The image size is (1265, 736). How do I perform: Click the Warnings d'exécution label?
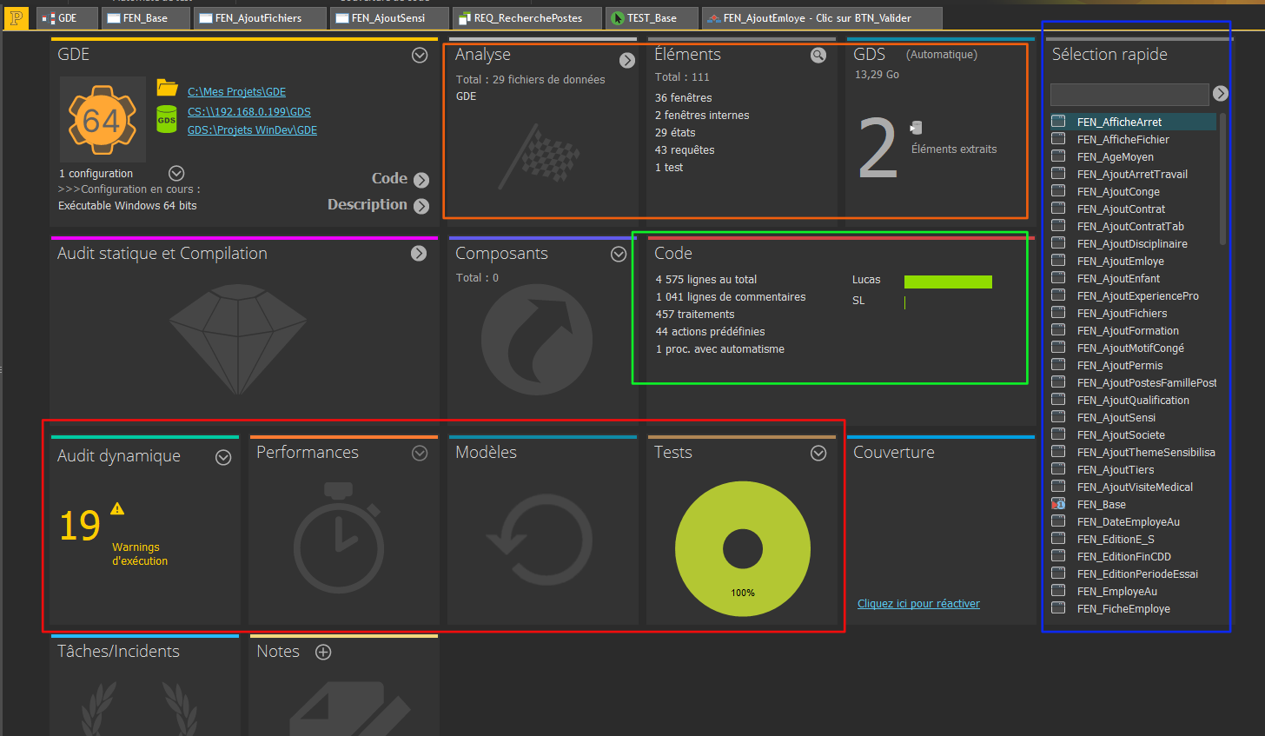140,554
